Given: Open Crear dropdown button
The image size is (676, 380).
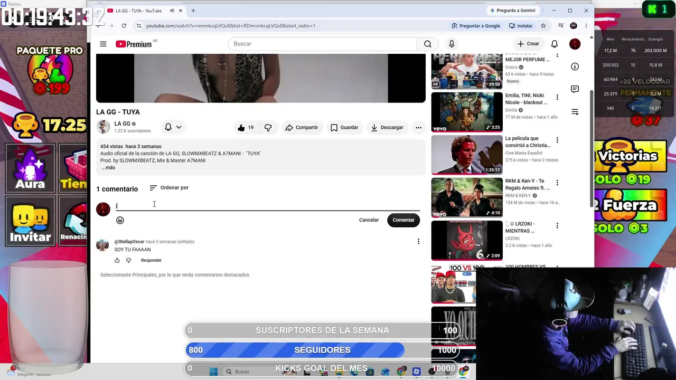Looking at the screenshot, I should coord(528,44).
